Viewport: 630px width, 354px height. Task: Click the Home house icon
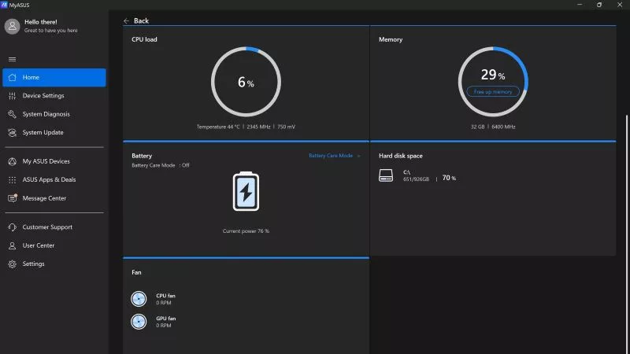(x=13, y=77)
